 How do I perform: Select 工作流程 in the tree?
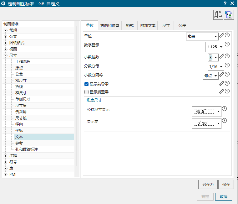click(23, 62)
